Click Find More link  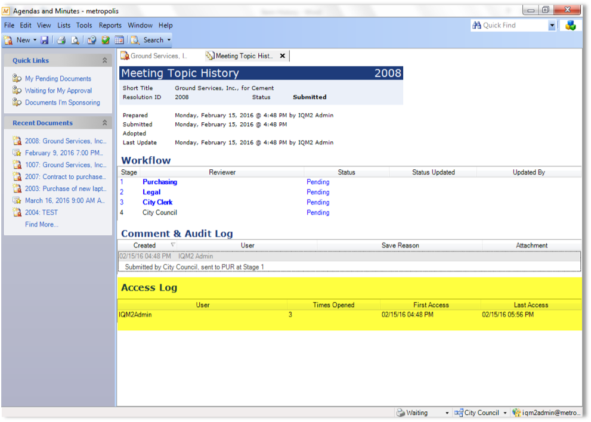click(42, 225)
